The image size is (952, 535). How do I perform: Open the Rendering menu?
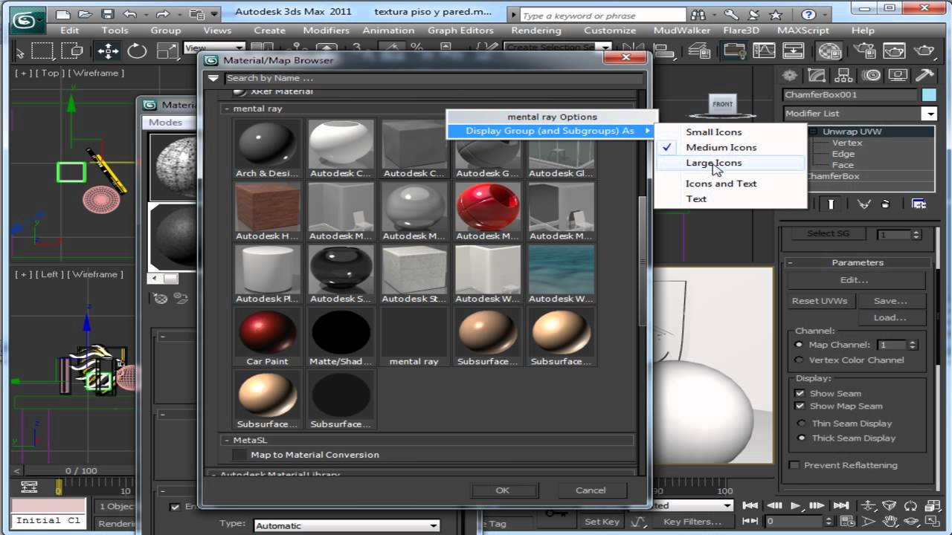coord(535,30)
